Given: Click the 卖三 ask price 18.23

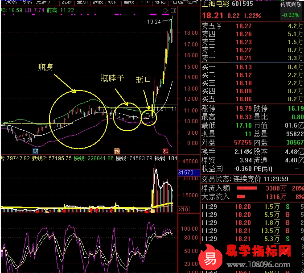Looking at the screenshot, I should tap(243, 42).
